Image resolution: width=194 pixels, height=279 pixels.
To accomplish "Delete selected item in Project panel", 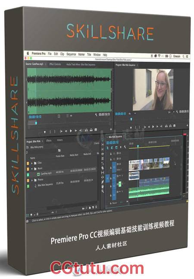I will (96, 207).
